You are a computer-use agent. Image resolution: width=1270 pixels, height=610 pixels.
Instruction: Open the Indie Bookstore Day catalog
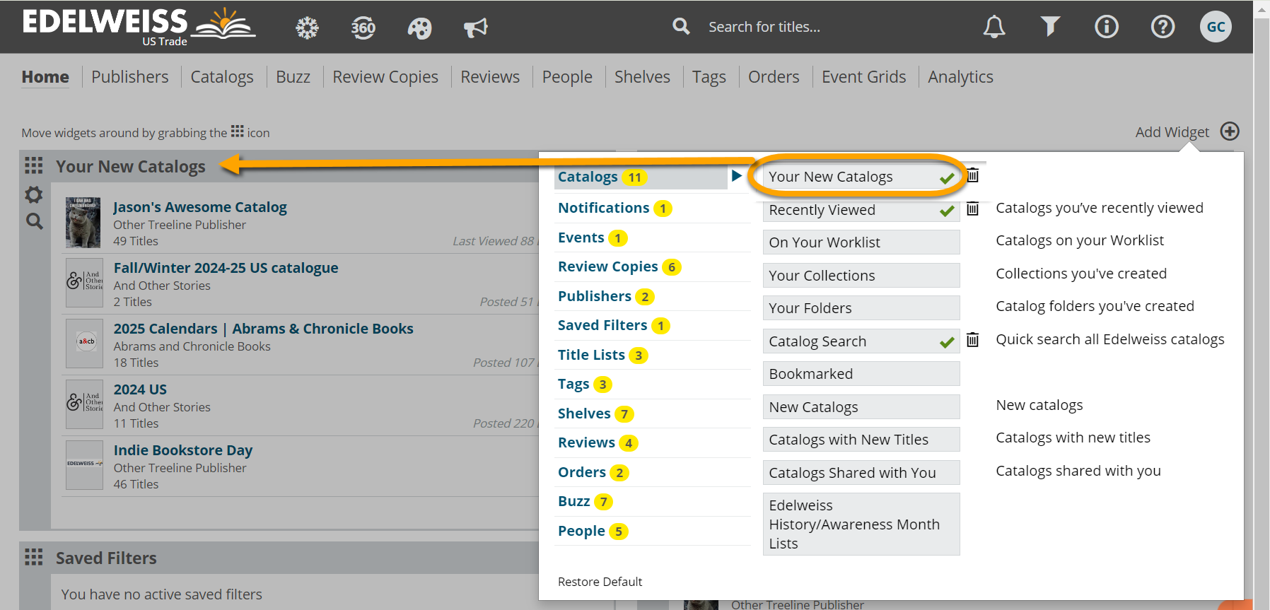(x=183, y=450)
